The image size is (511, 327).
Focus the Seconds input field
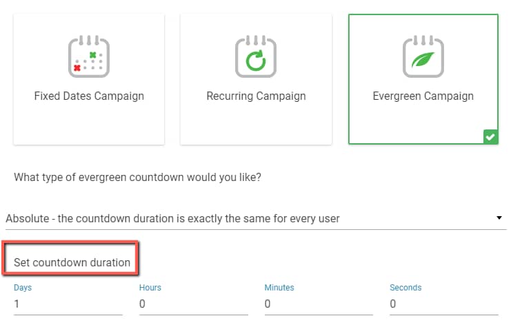pos(444,304)
